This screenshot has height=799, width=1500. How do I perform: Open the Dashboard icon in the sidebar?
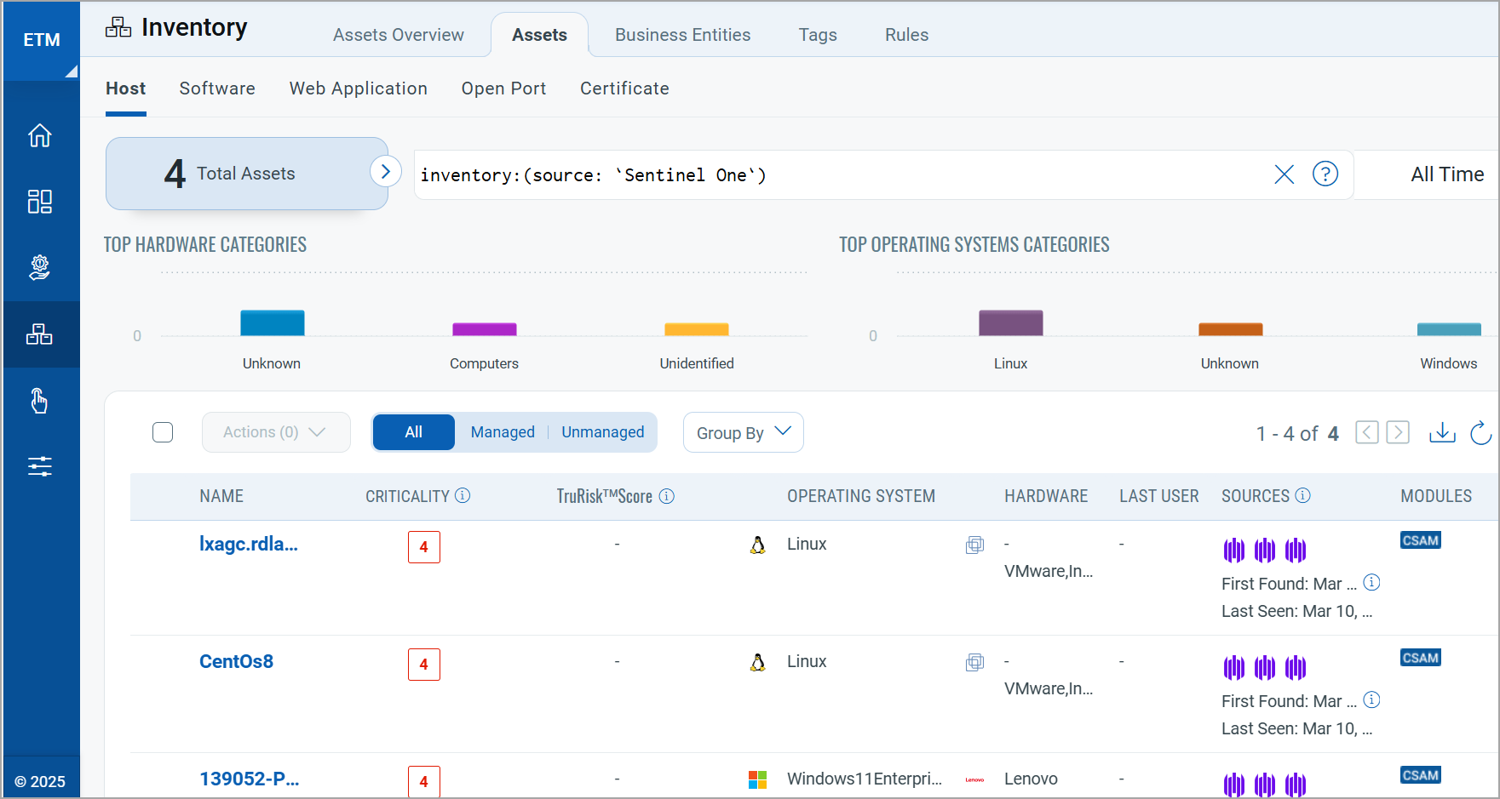[x=40, y=202]
